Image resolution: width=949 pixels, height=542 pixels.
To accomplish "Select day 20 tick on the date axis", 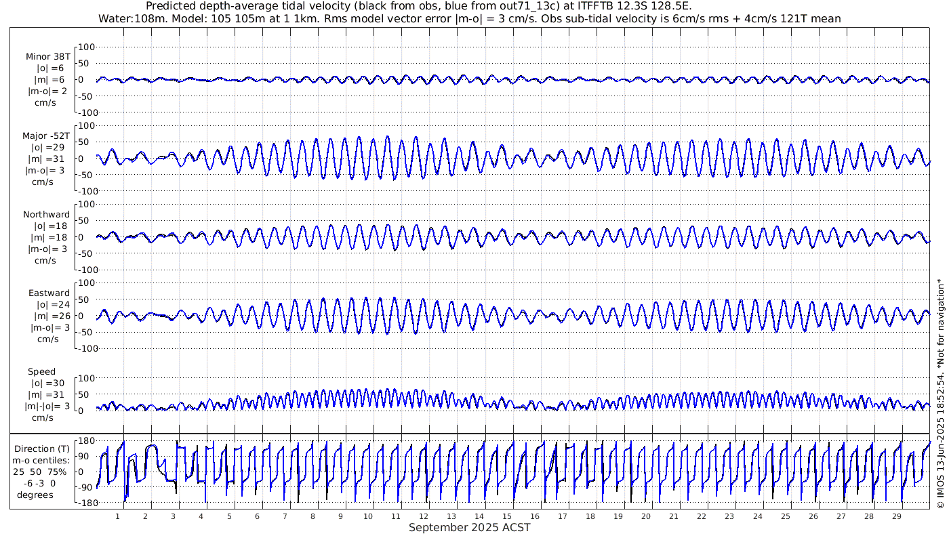I will 646,516.
